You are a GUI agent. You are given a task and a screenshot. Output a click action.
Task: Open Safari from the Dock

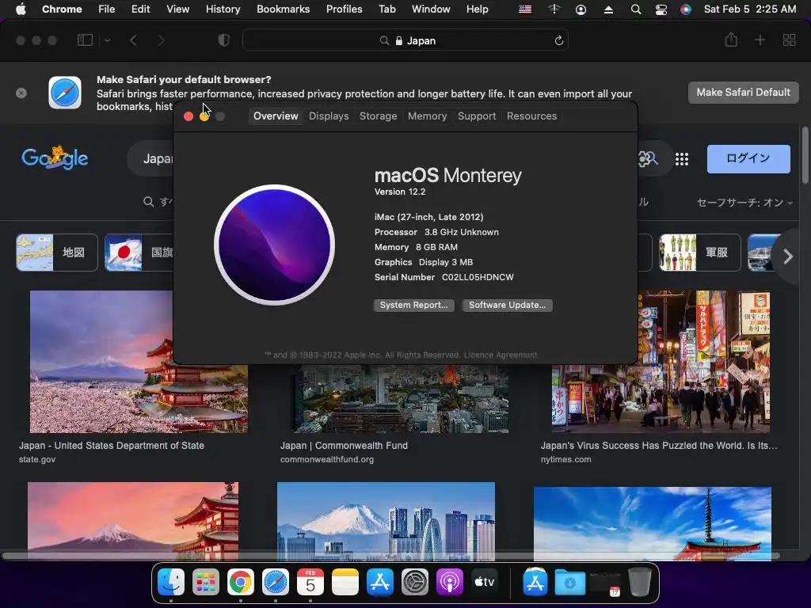[x=275, y=583]
